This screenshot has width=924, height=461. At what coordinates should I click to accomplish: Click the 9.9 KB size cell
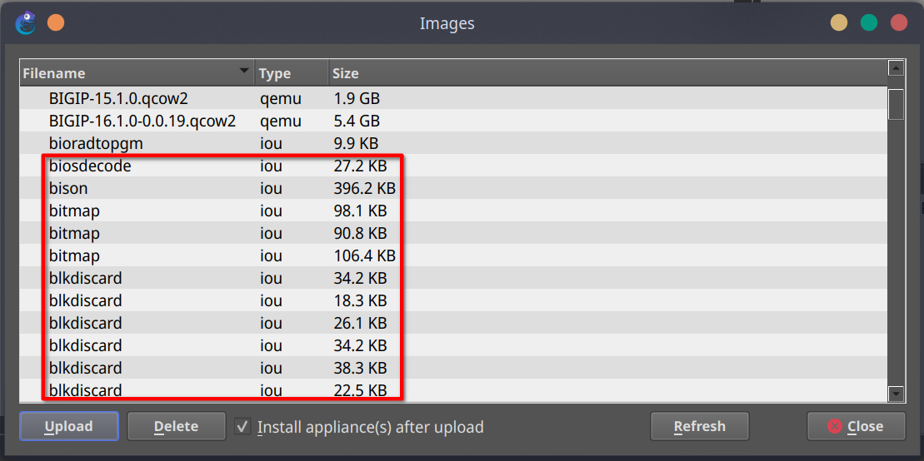pos(355,144)
